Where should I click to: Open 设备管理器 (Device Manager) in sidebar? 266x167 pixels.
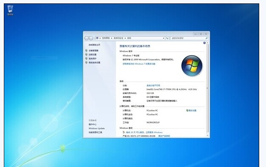click(x=93, y=51)
